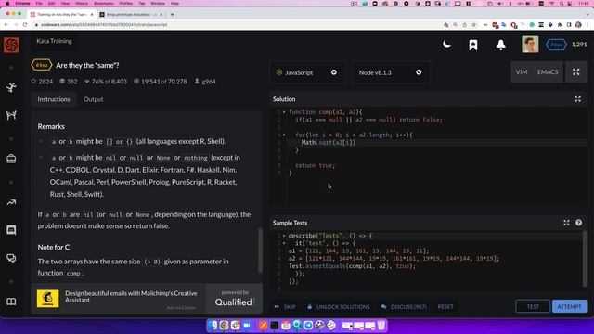Open the briefcase icon in the sidebar

11,159
